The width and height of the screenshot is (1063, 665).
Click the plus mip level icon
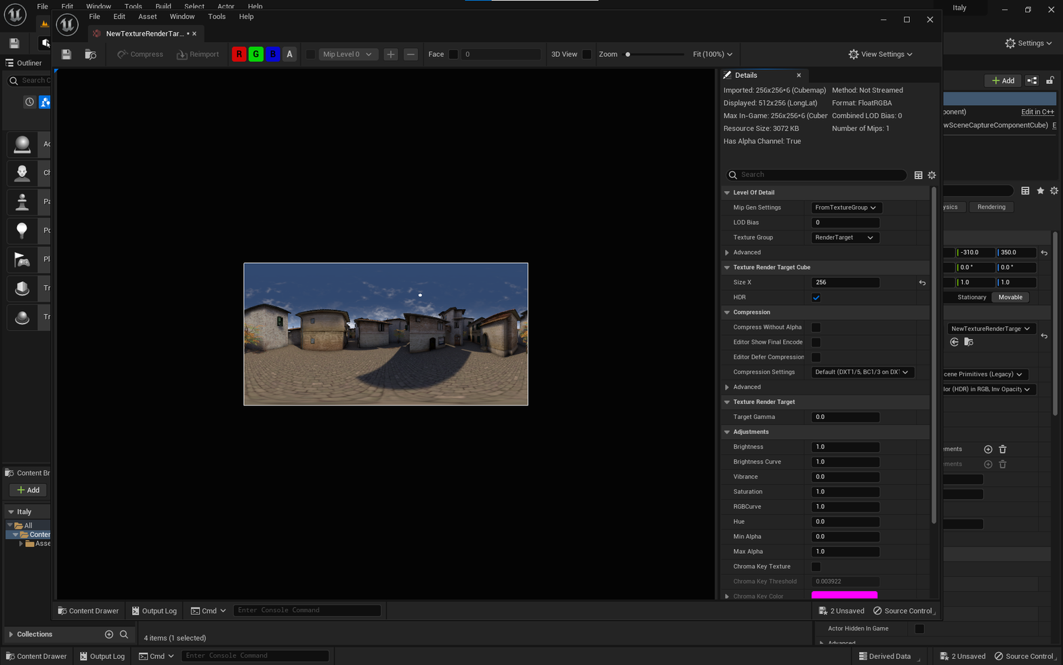(x=391, y=54)
